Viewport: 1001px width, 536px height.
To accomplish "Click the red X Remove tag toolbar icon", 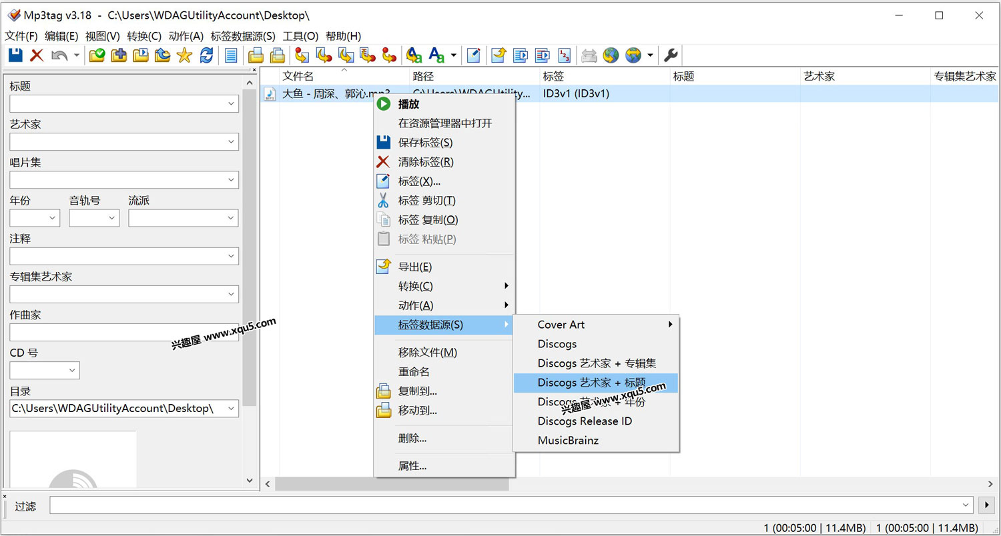I will click(x=37, y=55).
